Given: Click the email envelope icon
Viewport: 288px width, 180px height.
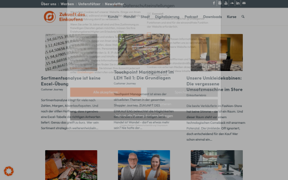Looking at the screenshot, I should [244, 3].
